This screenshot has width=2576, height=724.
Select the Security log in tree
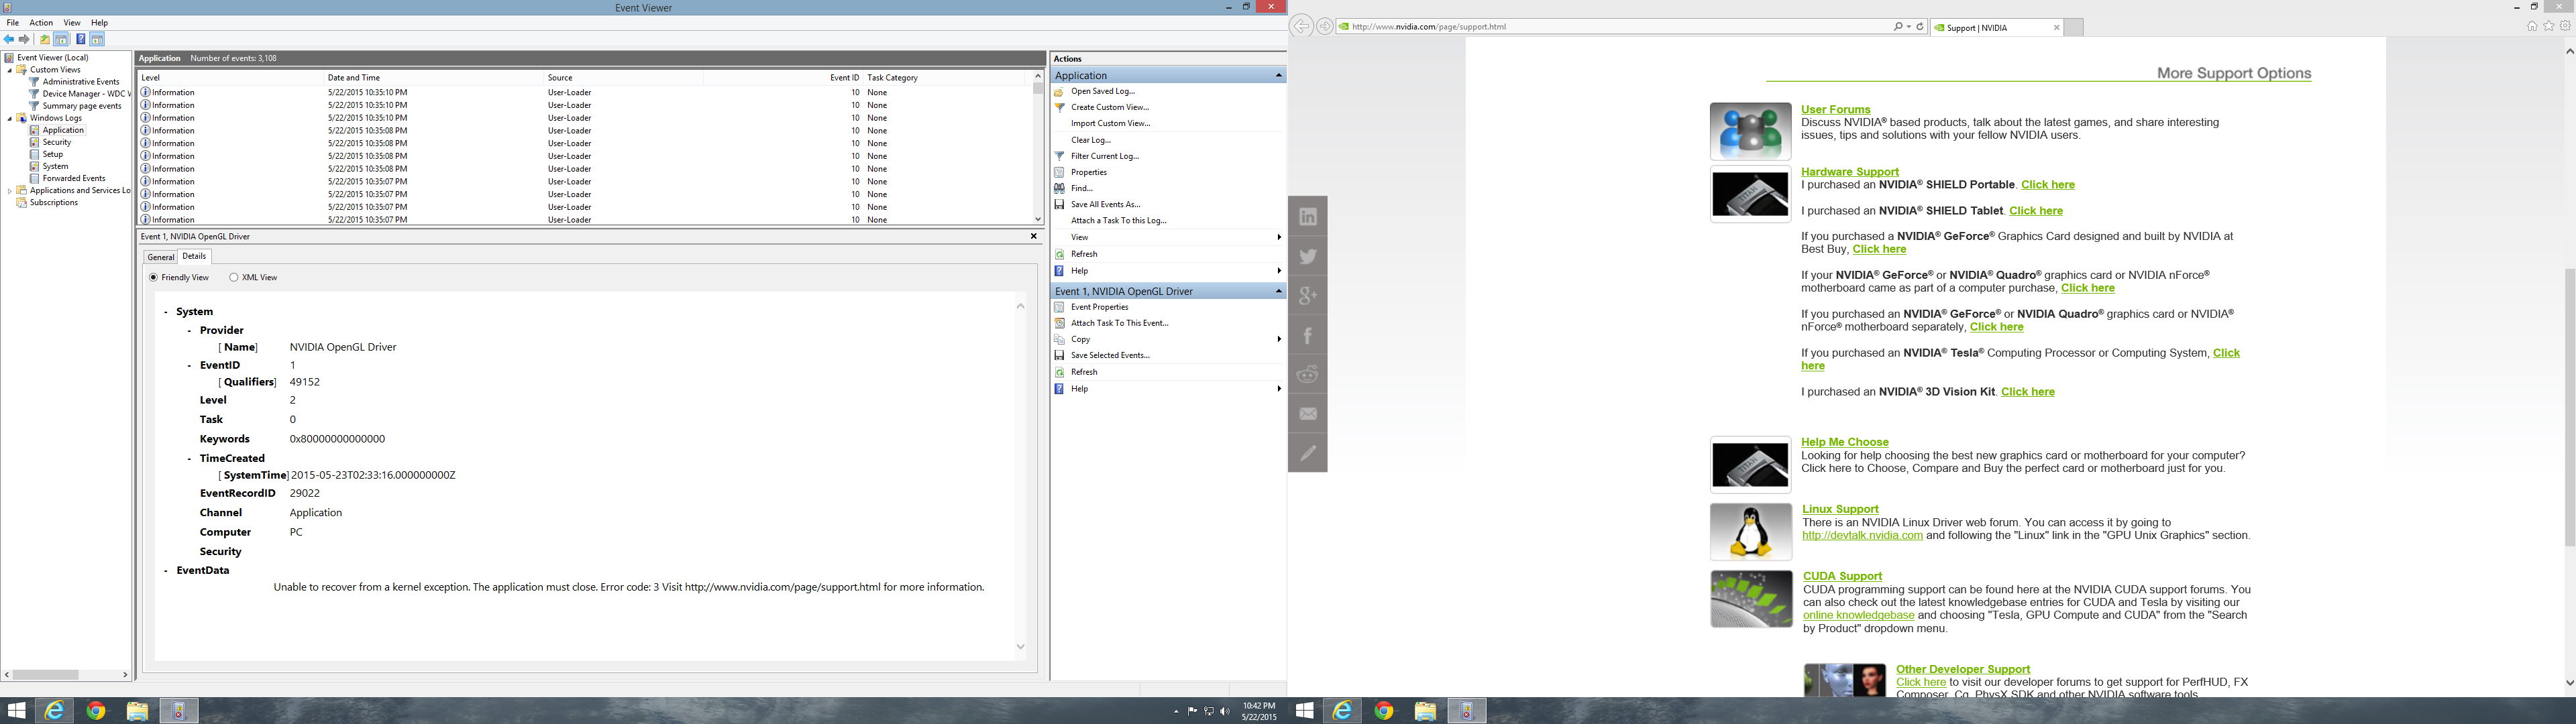click(x=57, y=142)
